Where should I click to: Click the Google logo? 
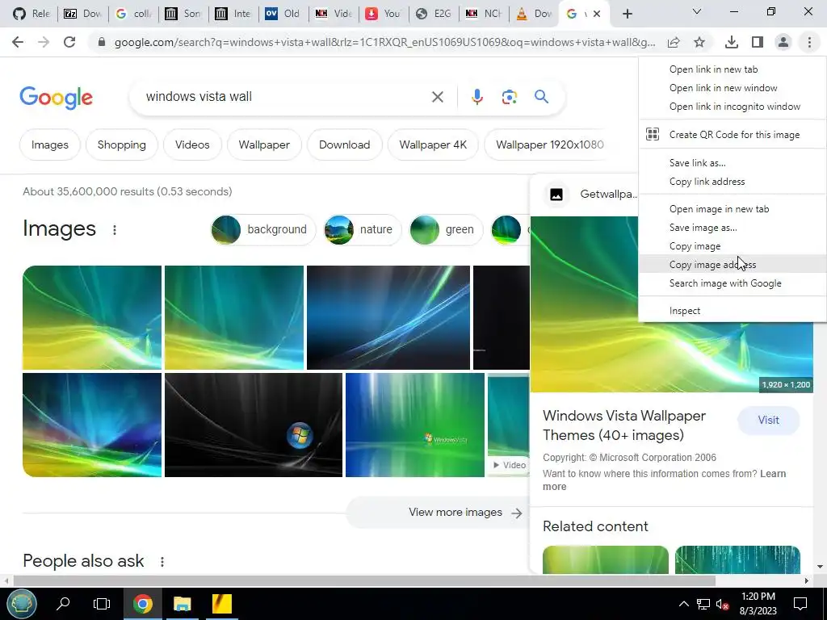[x=57, y=98]
